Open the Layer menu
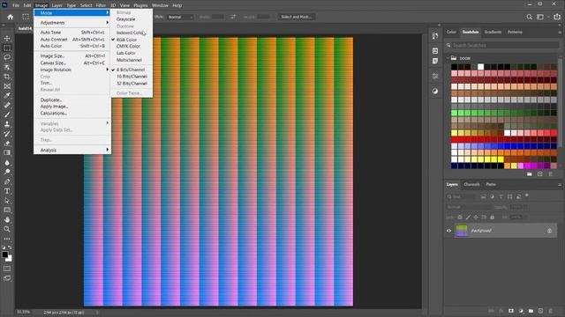Image resolution: width=565 pixels, height=317 pixels. click(x=56, y=5)
